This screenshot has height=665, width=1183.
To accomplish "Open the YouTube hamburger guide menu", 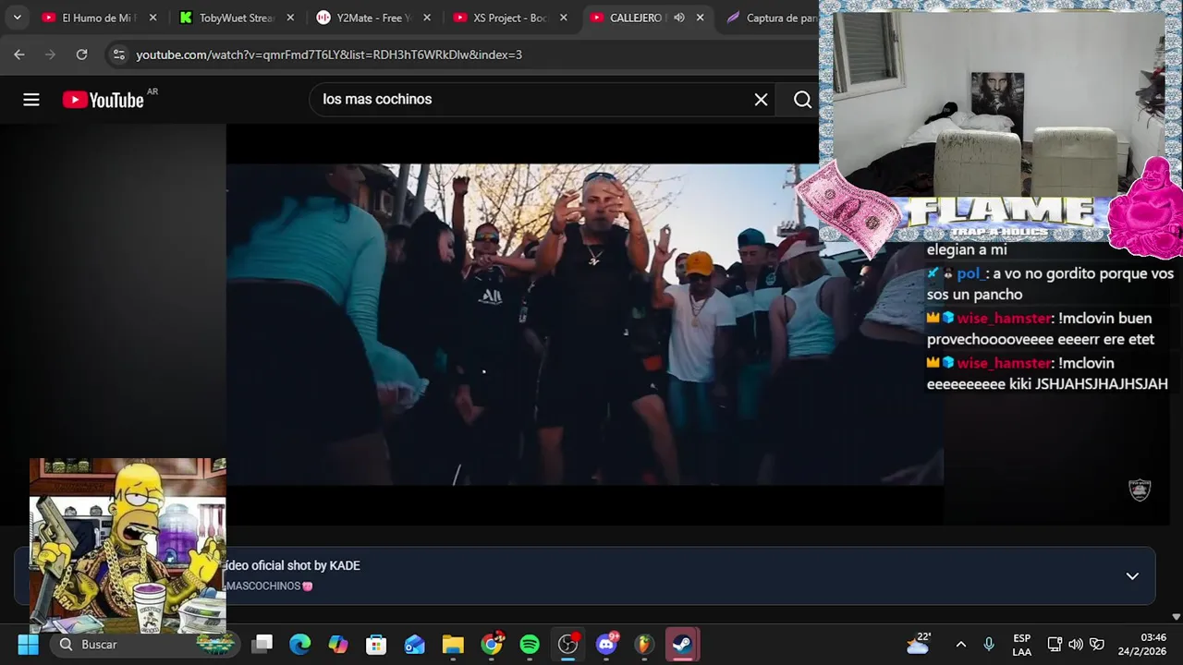I will [31, 100].
